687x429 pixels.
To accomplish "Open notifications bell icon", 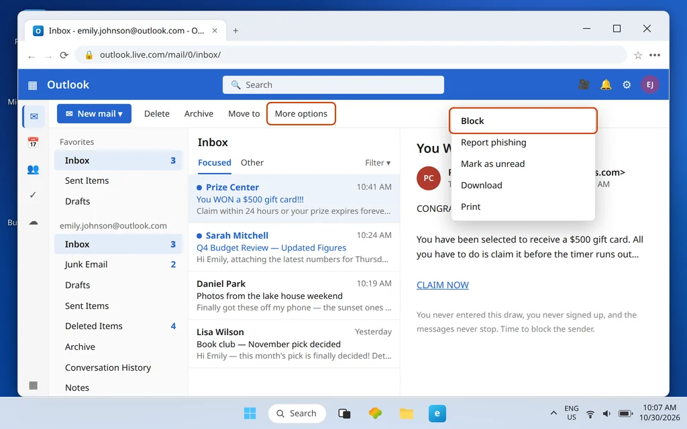I will point(606,84).
